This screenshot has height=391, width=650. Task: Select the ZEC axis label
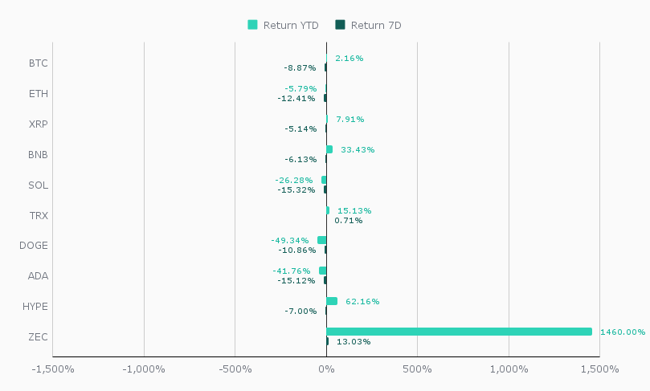(x=39, y=337)
